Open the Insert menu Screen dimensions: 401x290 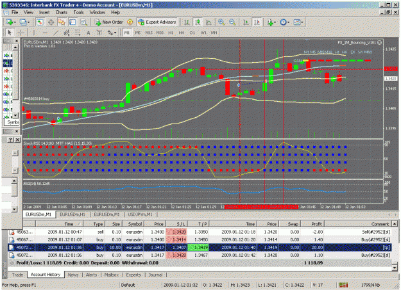tap(44, 12)
